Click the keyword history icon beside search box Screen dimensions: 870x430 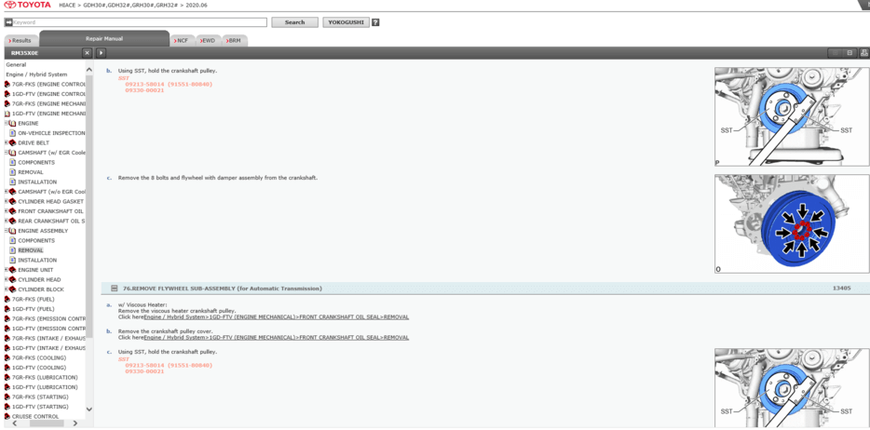pos(8,22)
